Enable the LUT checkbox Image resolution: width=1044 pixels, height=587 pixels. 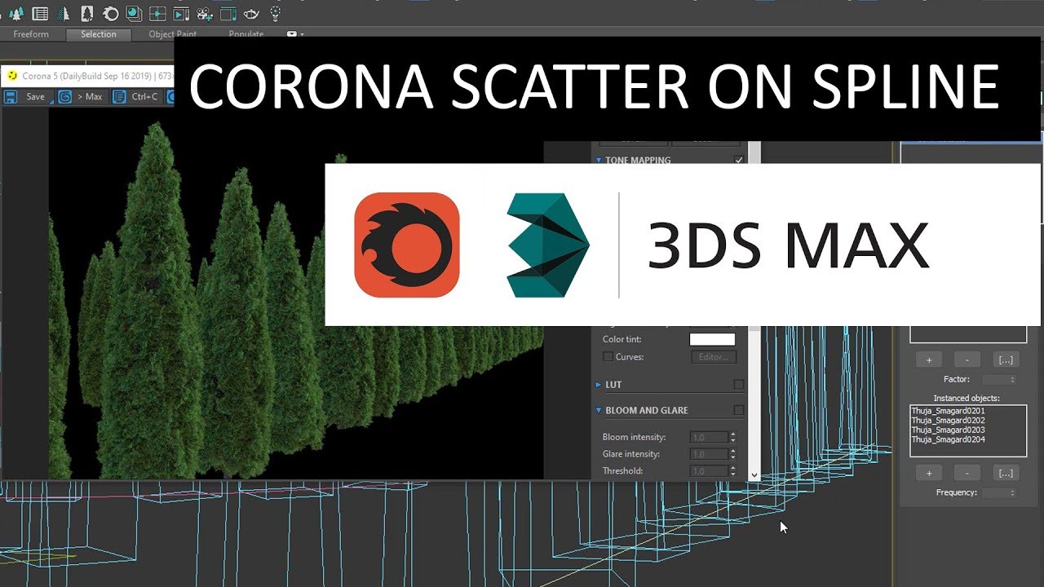click(x=739, y=384)
